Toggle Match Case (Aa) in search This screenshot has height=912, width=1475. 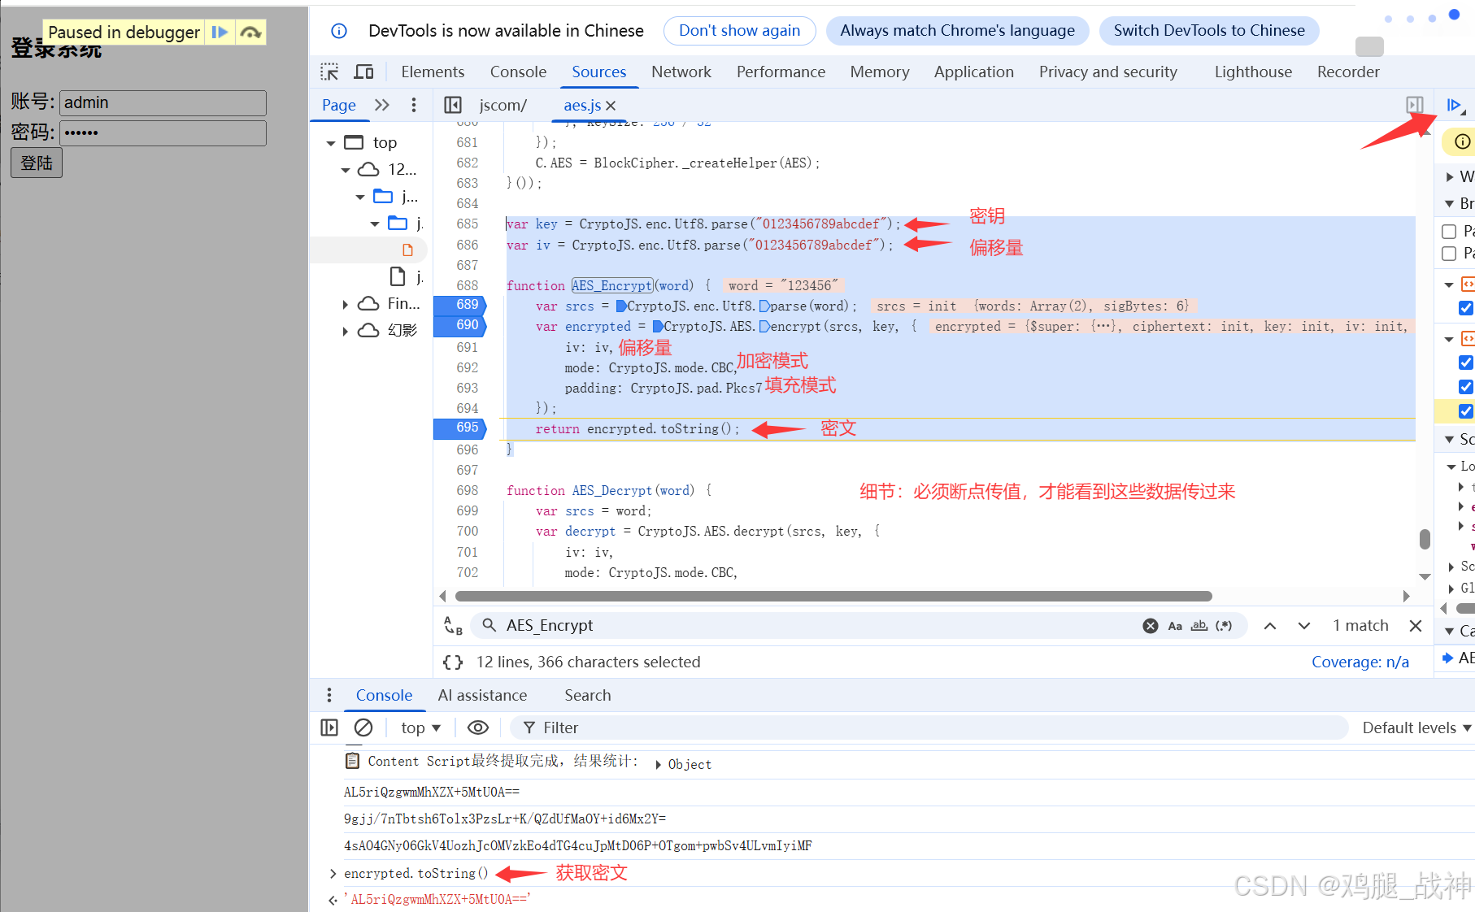coord(1175,625)
